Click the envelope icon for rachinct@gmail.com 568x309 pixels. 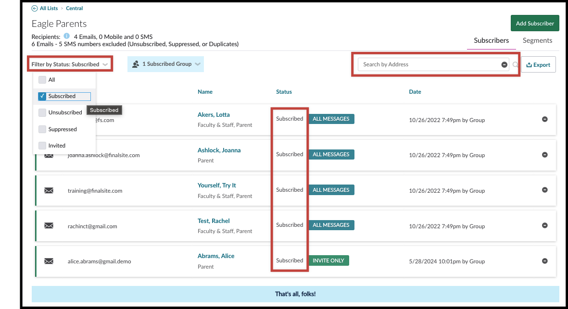49,226
